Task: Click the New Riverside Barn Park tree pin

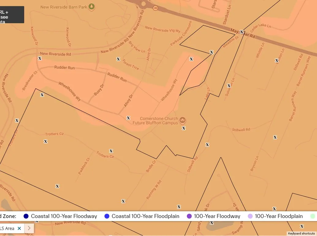Action: 92,7
